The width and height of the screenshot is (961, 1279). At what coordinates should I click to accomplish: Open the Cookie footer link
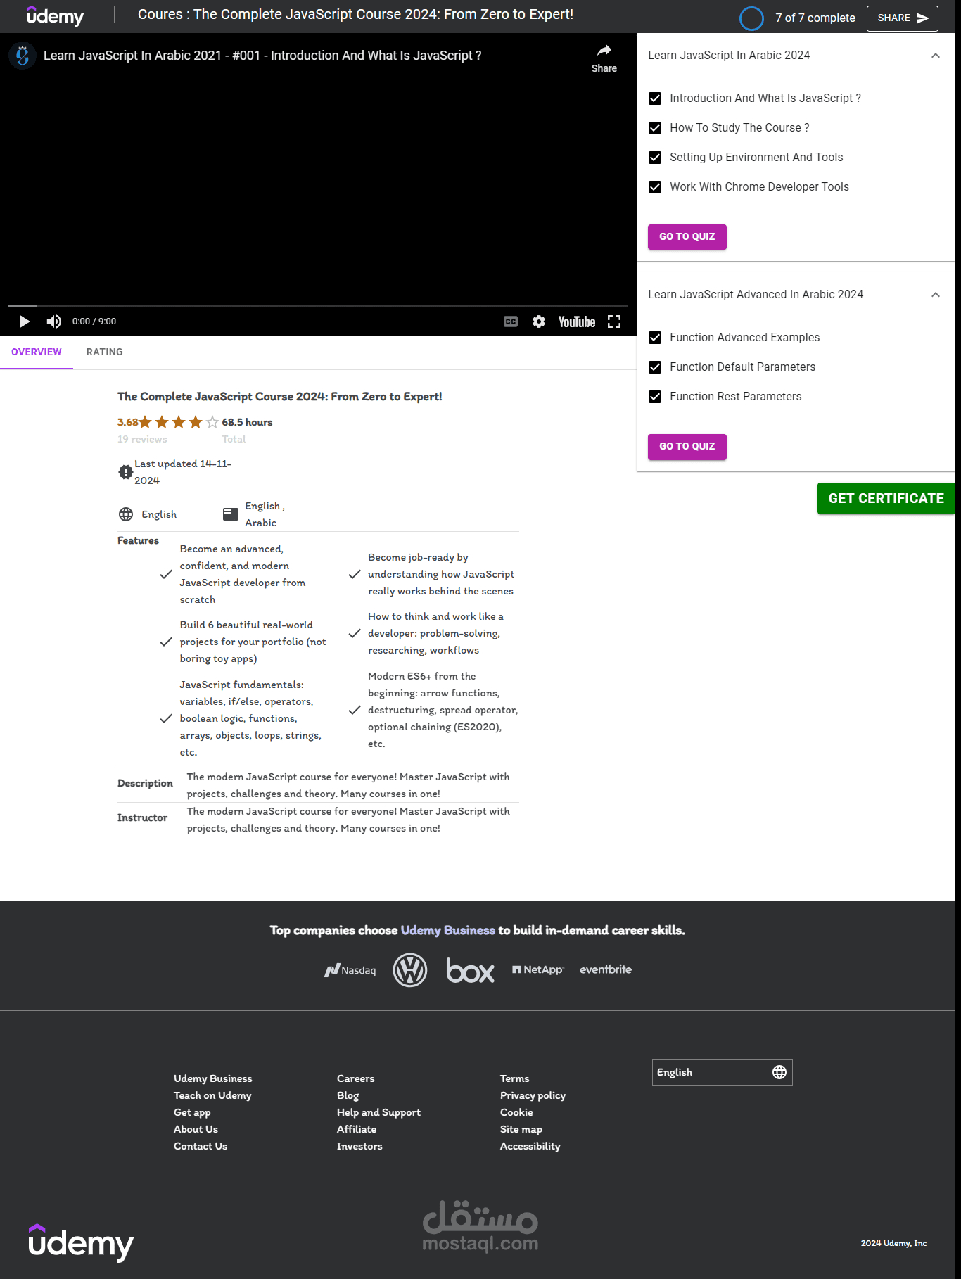click(x=516, y=1112)
